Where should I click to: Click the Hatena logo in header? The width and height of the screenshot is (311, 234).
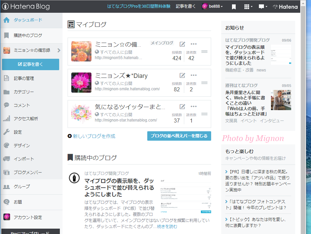pyautogui.click(x=285, y=7)
